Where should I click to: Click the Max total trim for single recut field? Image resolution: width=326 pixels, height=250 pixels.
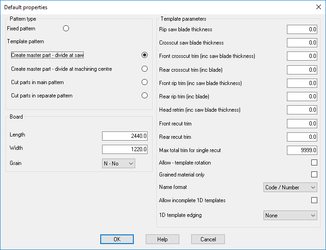click(x=302, y=150)
